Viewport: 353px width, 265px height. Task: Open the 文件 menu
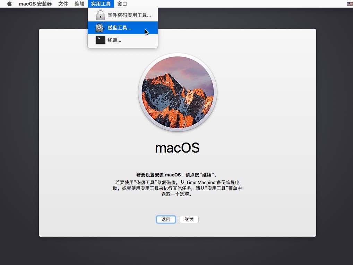pos(63,4)
